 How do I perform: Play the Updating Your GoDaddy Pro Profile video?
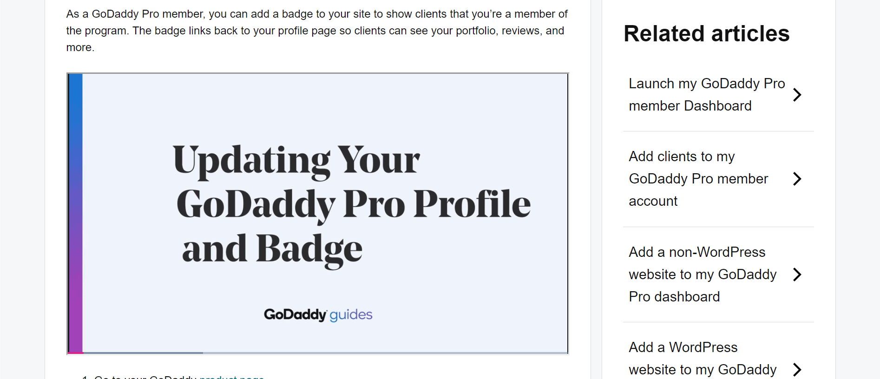point(318,213)
